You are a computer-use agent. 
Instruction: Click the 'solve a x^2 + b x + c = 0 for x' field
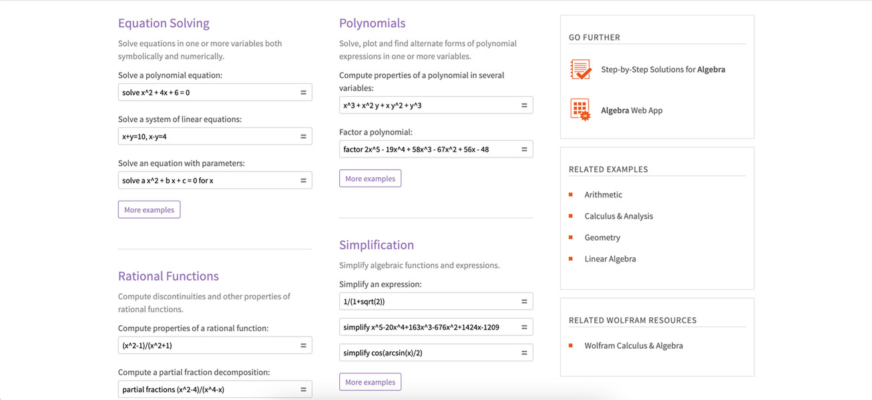click(x=207, y=181)
